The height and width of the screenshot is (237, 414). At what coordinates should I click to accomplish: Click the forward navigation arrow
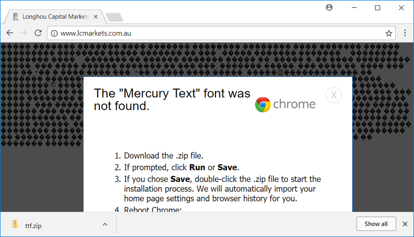tap(24, 33)
